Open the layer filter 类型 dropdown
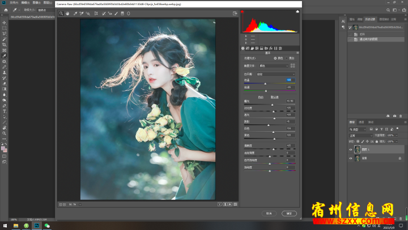 (x=358, y=129)
